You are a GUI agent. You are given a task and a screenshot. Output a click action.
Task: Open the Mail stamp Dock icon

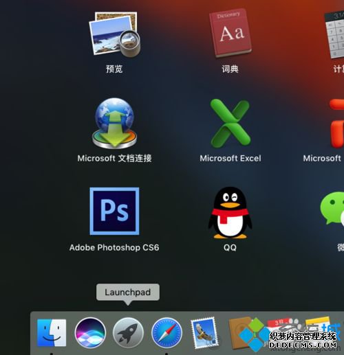click(204, 332)
